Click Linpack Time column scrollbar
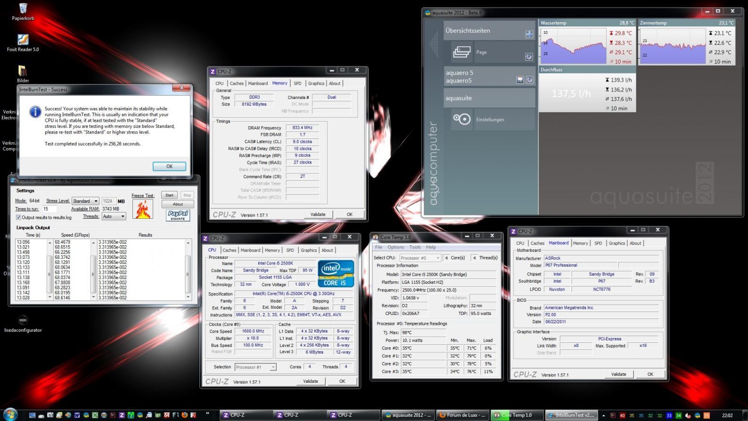This screenshot has width=748, height=421. pyautogui.click(x=49, y=270)
